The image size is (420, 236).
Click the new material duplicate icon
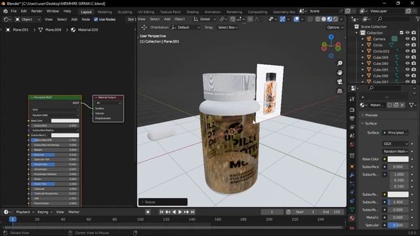[396, 105]
